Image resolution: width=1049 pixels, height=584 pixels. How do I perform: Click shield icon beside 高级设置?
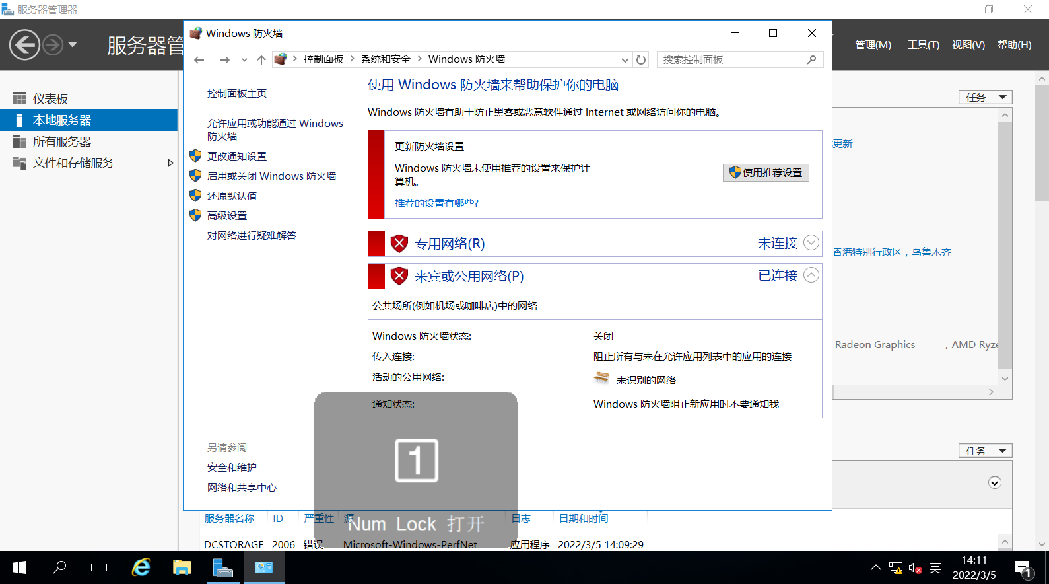[195, 215]
